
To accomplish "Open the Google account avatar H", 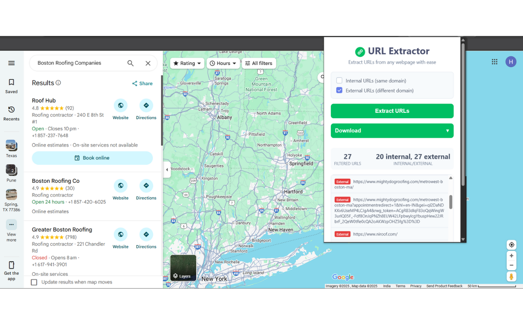I will [511, 62].
